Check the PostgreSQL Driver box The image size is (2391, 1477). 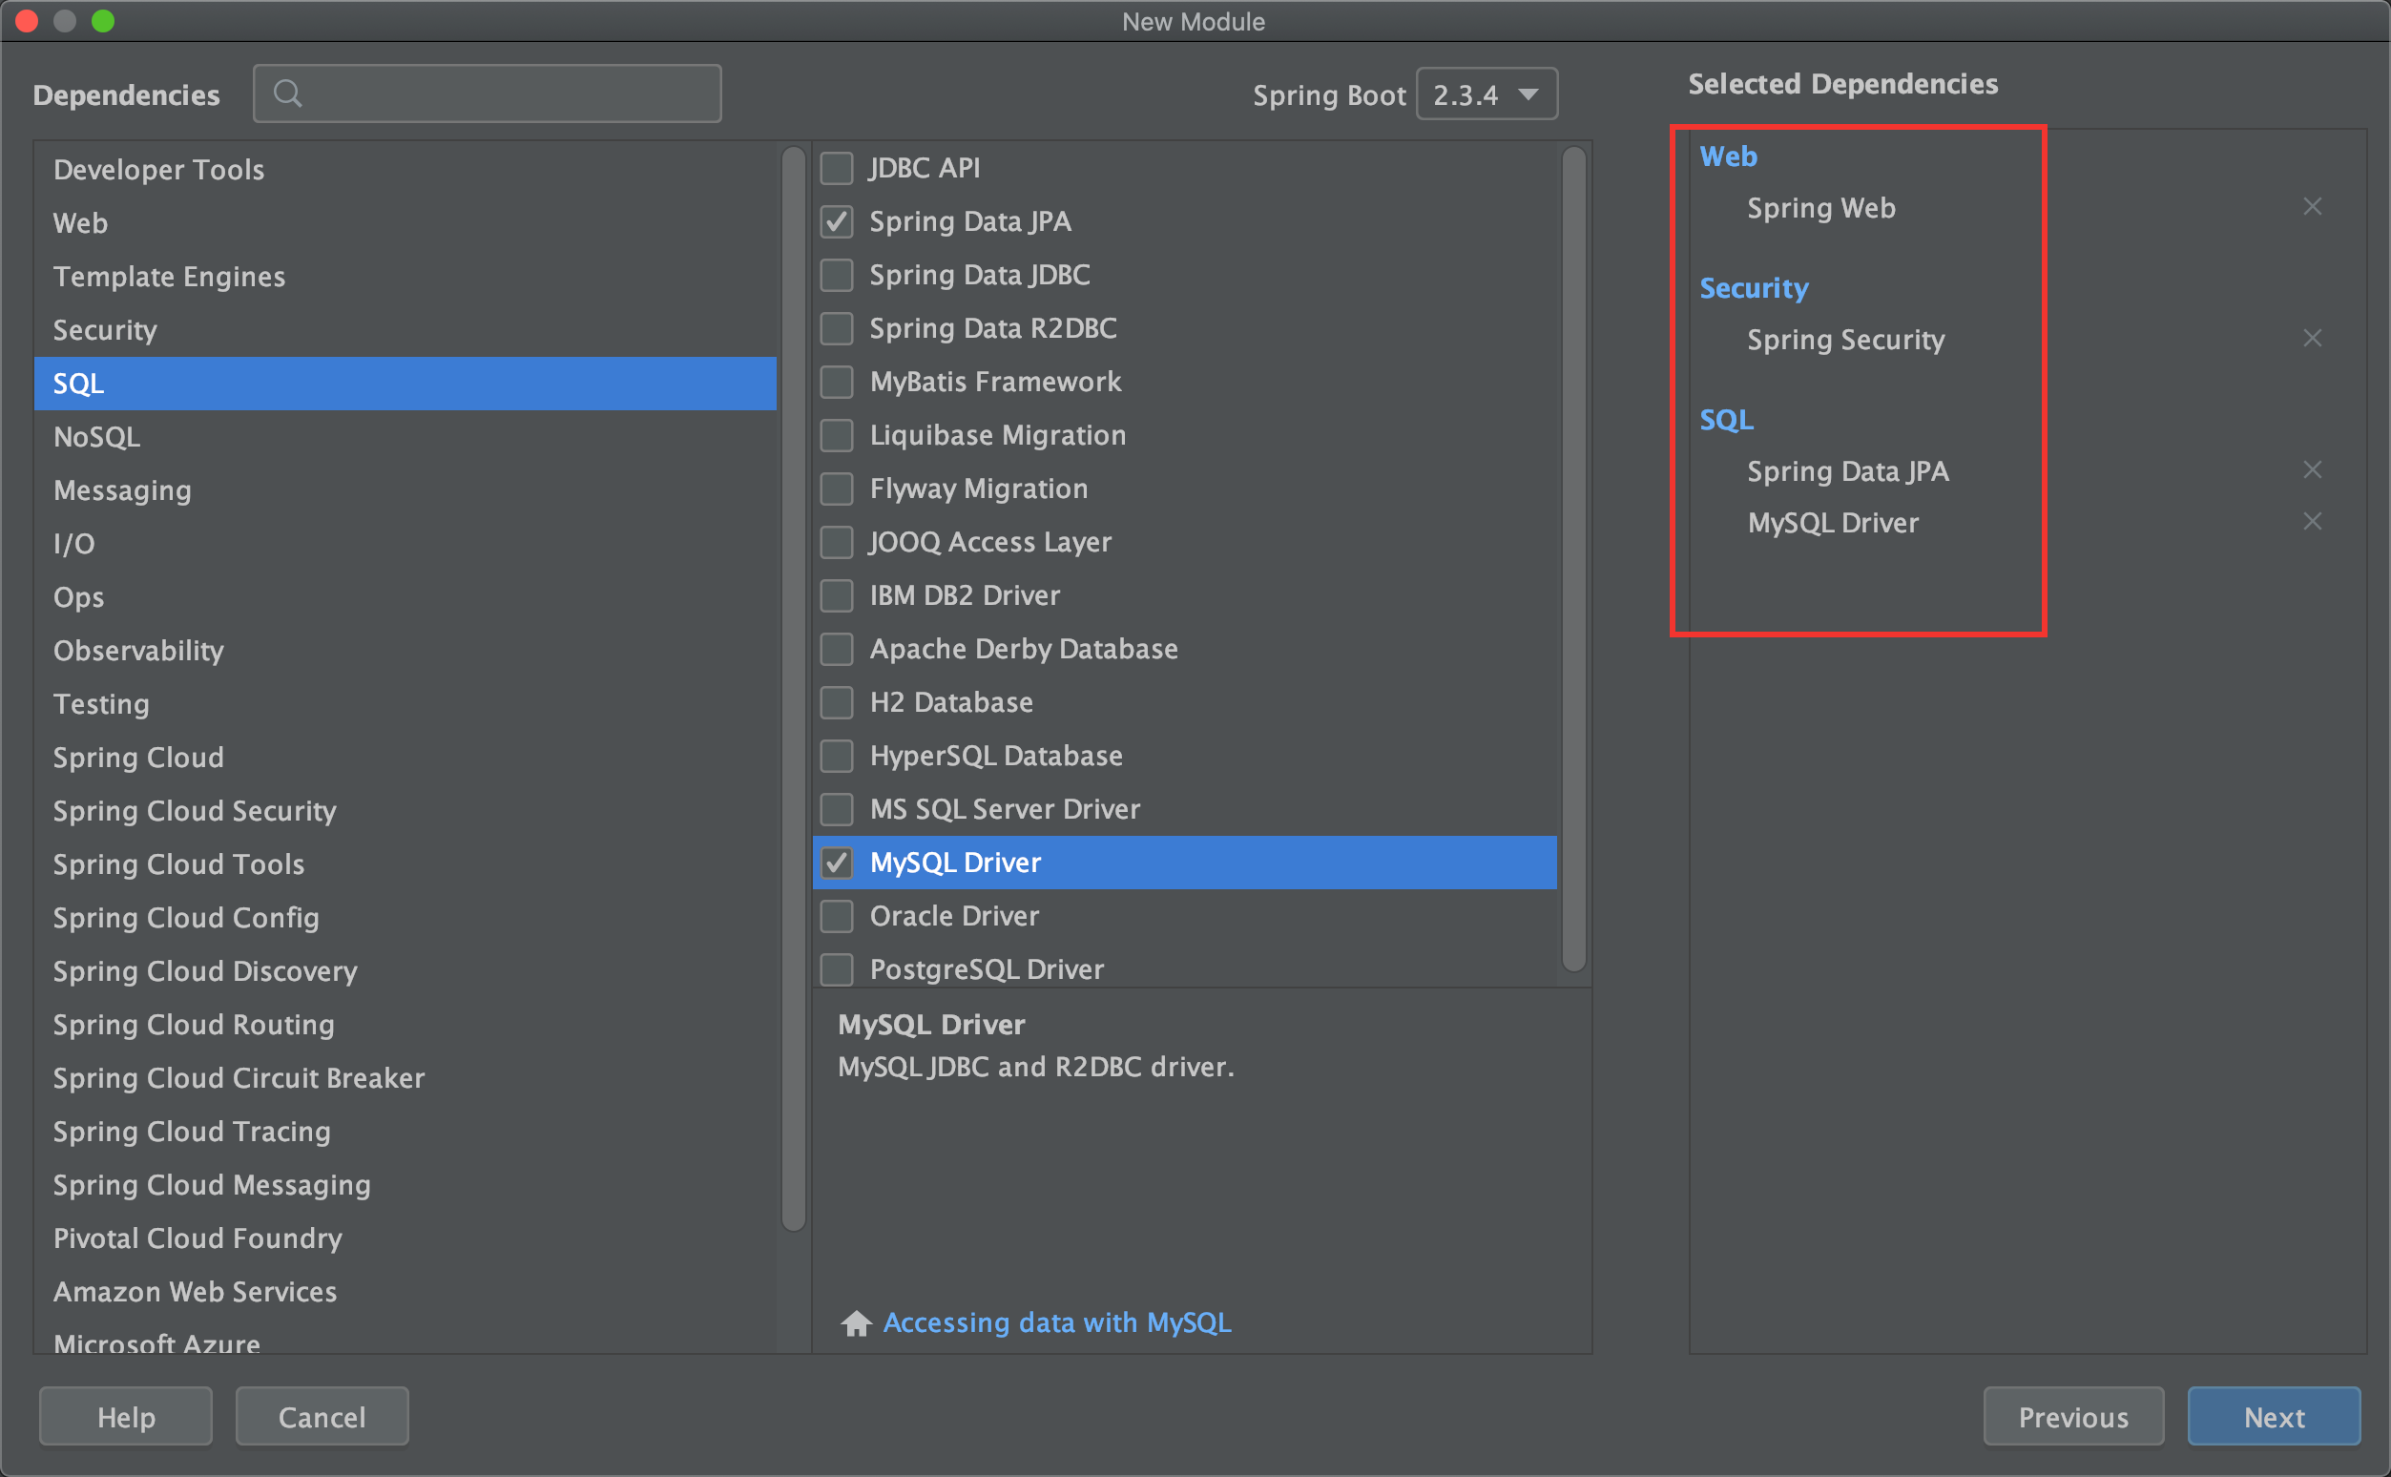[x=836, y=969]
